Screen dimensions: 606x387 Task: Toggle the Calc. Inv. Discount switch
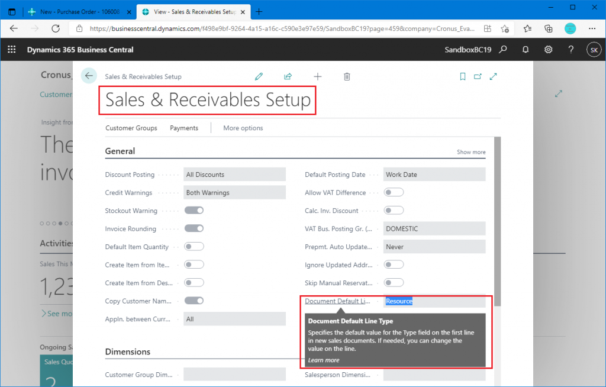394,210
